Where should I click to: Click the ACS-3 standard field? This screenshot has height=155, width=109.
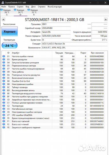point(75,44)
